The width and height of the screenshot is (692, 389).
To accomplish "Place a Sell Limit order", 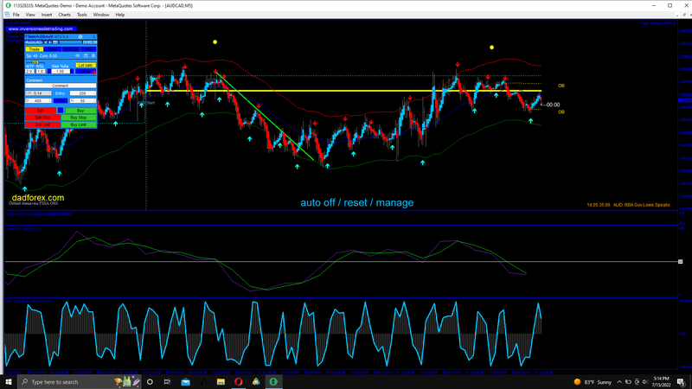I will point(42,124).
